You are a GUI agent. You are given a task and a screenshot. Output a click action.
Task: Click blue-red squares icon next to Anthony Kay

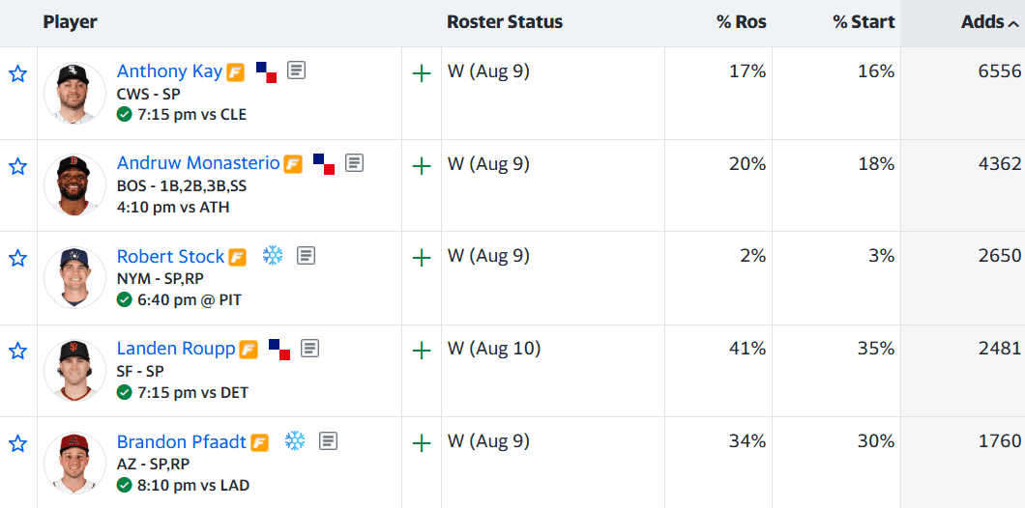(266, 71)
